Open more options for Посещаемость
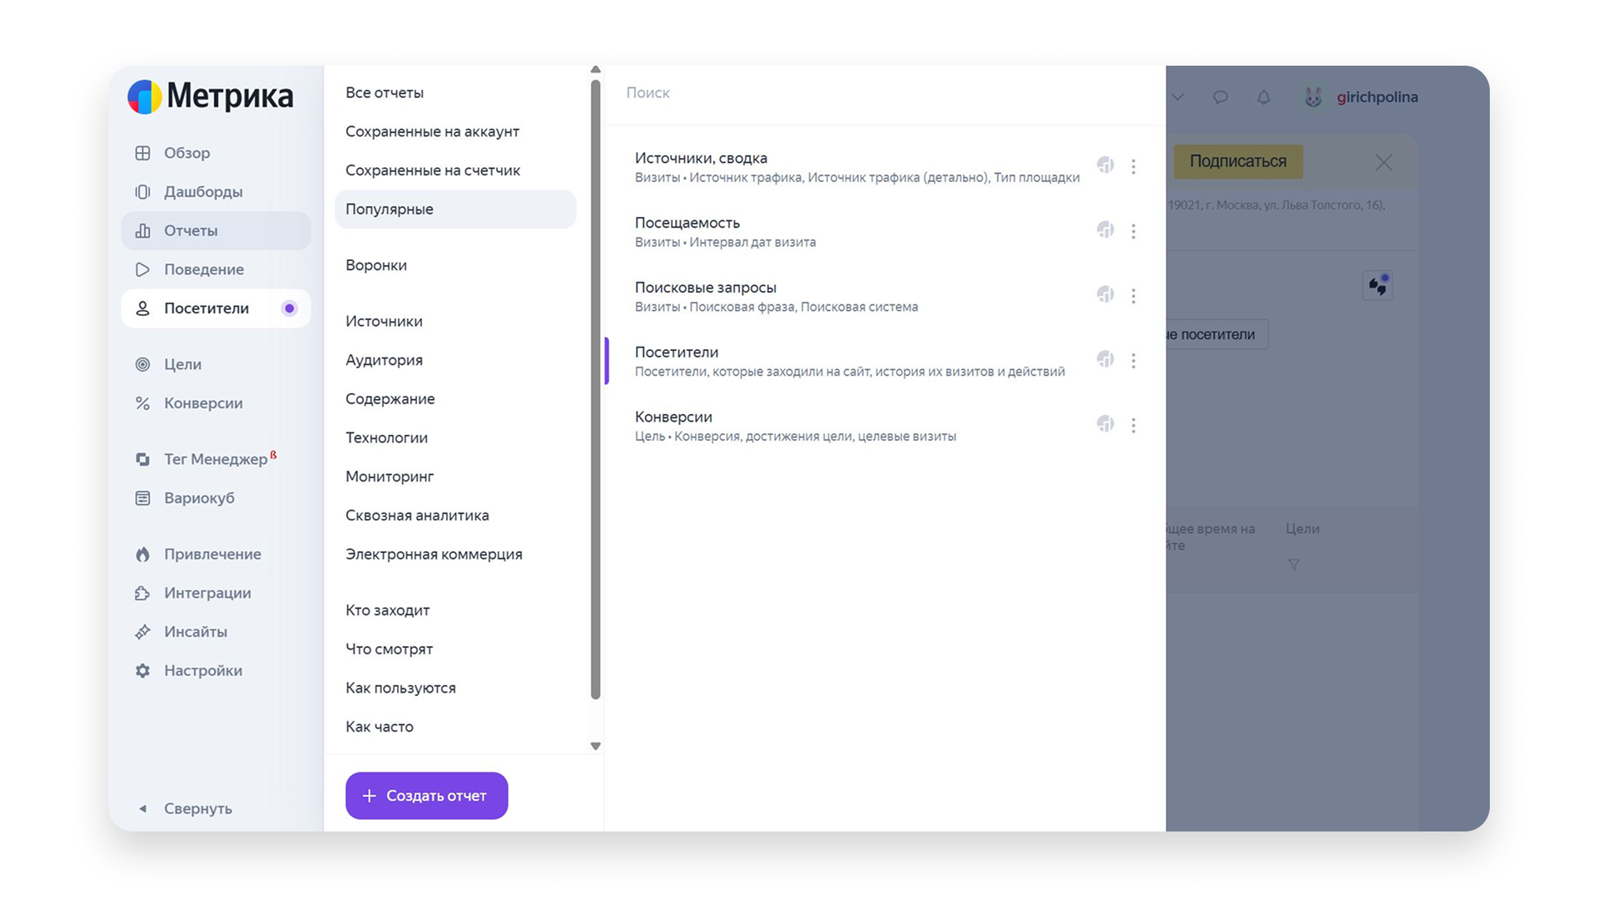Screen dimensions: 1598x898 point(1134,232)
